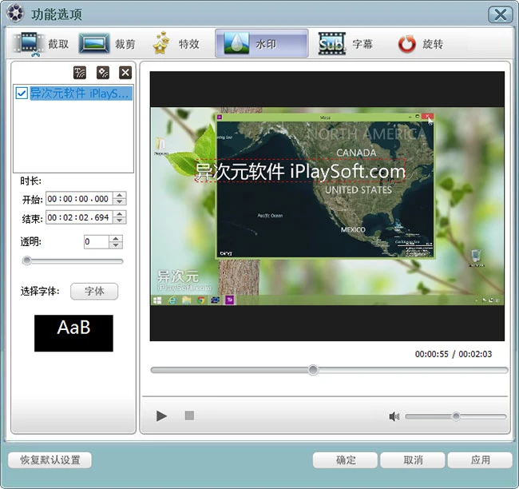This screenshot has width=519, height=489.
Task: Increase the 开始 start time stepper
Action: [x=120, y=196]
